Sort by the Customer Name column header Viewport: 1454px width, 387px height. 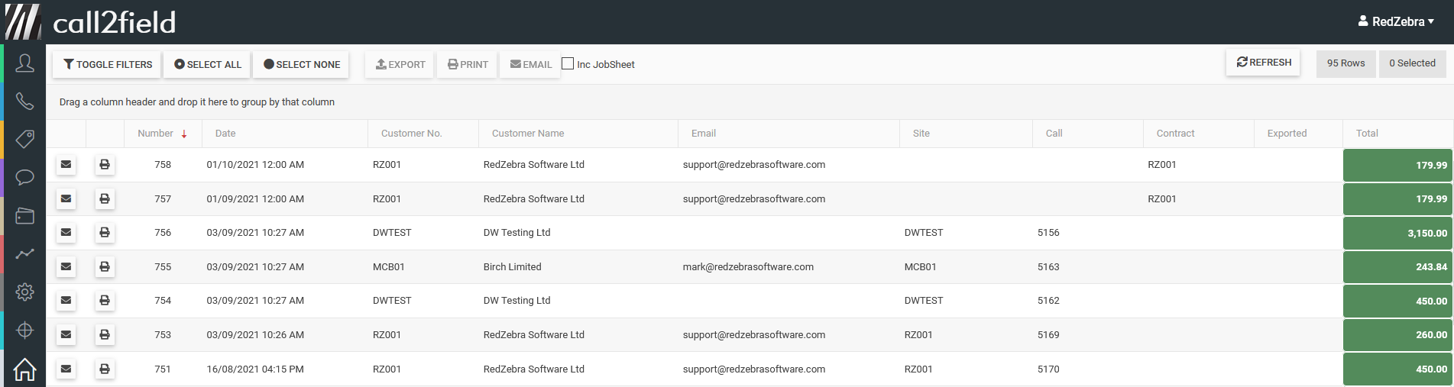528,134
